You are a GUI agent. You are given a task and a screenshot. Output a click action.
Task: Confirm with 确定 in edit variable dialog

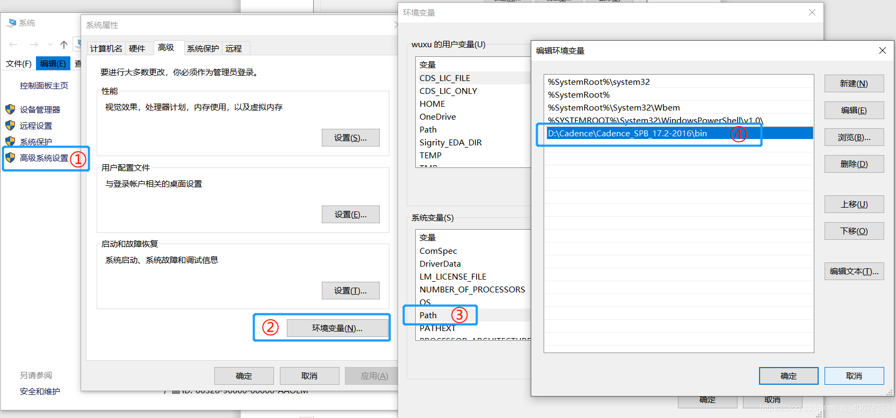(x=789, y=376)
